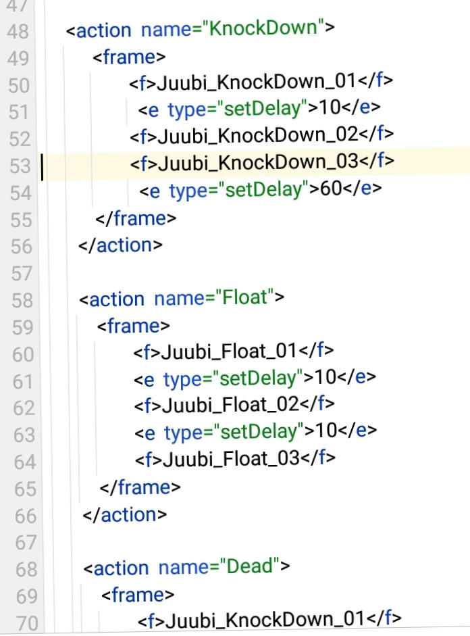The width and height of the screenshot is (470, 636).
Task: Click line number 58 in gutter
Action: pyautogui.click(x=22, y=301)
